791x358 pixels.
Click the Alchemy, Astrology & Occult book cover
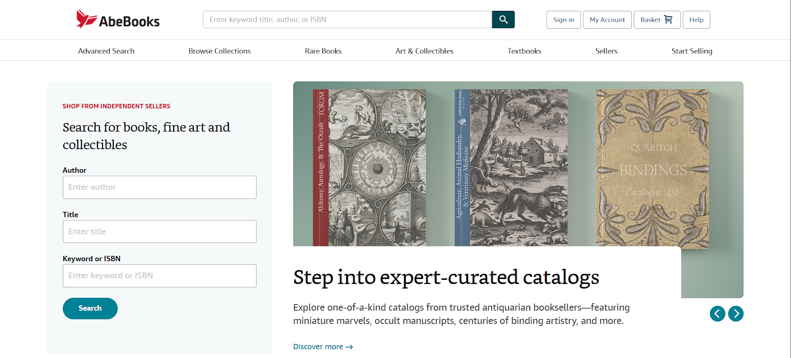coord(369,168)
